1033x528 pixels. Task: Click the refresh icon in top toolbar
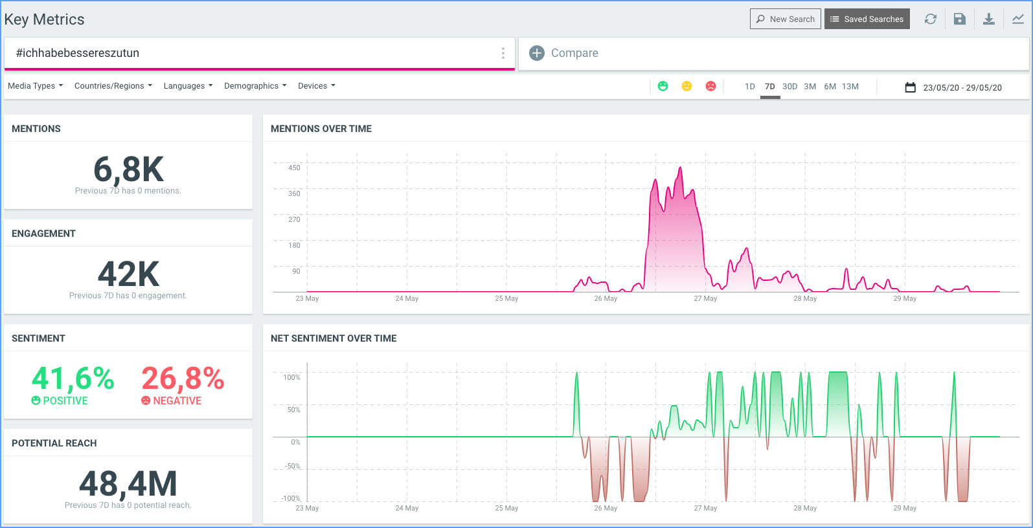tap(930, 19)
